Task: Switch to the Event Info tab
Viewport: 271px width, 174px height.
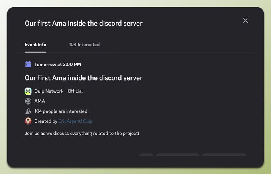Action: pos(35,45)
